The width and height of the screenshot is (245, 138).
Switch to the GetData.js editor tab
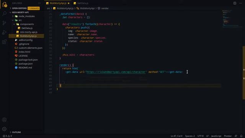[81, 3]
